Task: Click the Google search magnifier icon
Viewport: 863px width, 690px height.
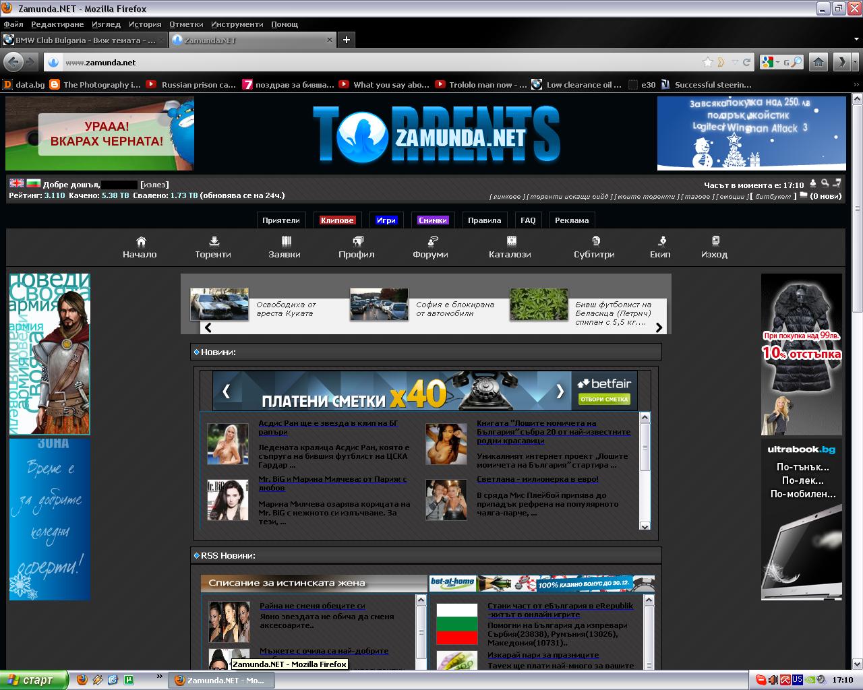Action: point(796,62)
